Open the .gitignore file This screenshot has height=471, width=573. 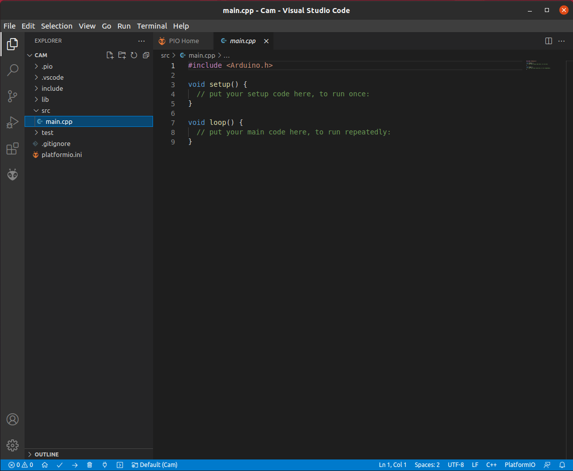click(x=89, y=143)
